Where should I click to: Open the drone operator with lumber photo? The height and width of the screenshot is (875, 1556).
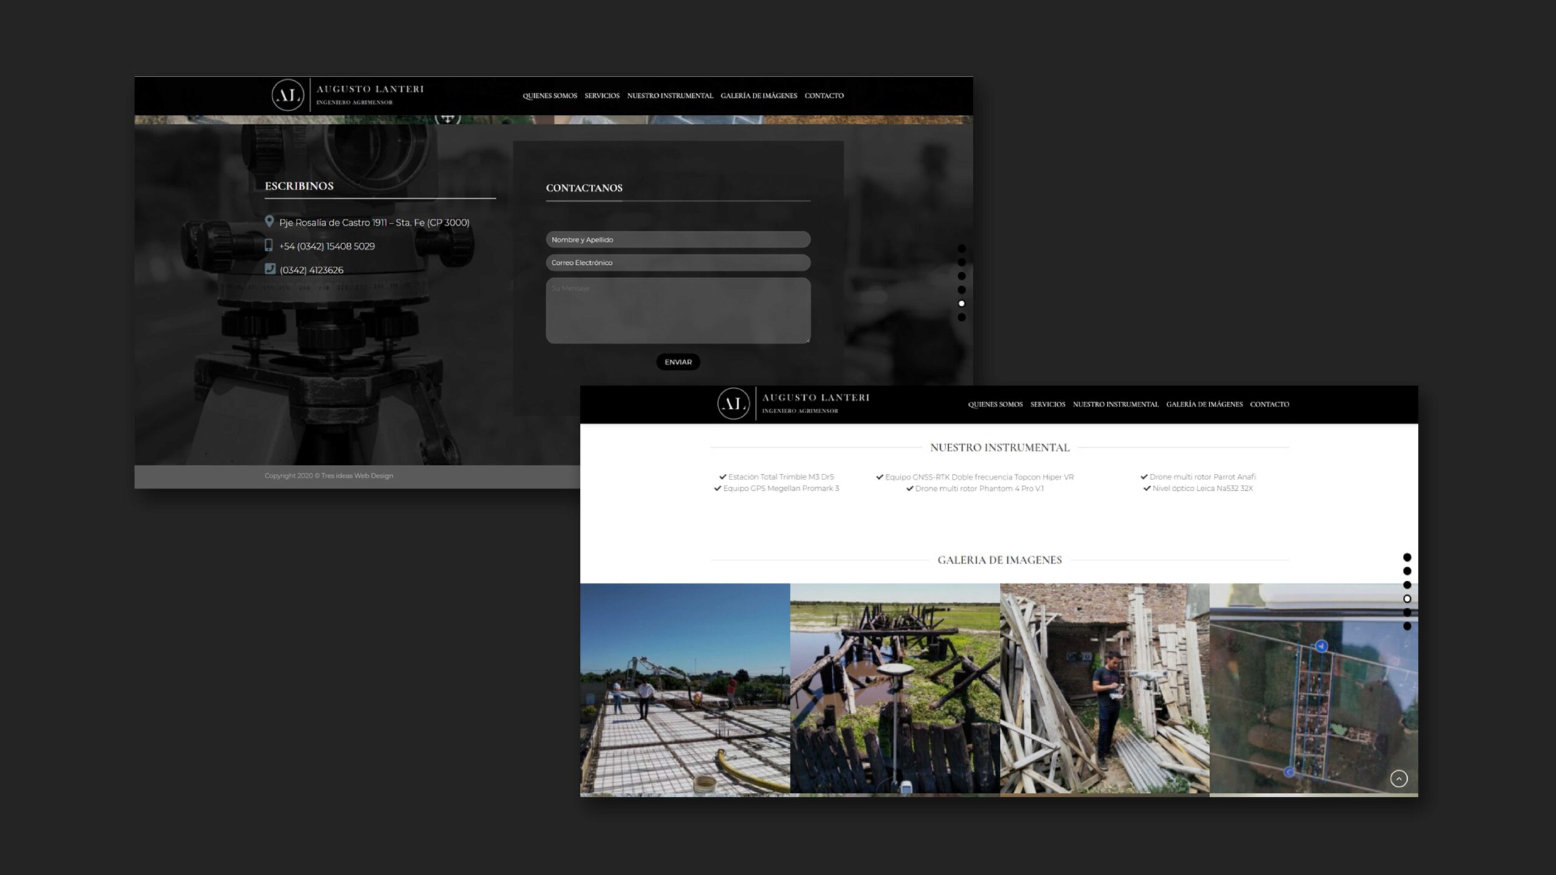pos(1104,690)
